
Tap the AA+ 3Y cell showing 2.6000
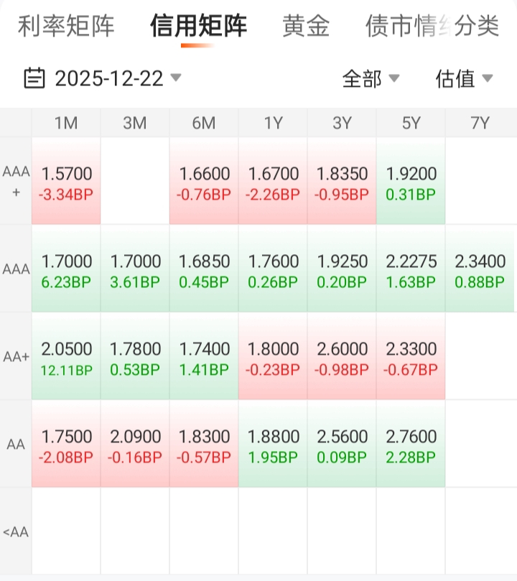342,358
